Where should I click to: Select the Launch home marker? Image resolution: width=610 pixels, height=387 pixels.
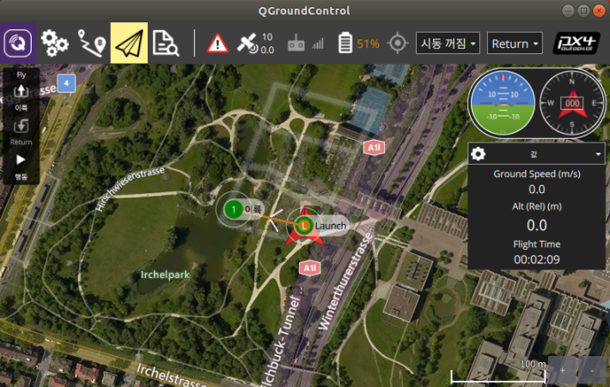tap(304, 226)
